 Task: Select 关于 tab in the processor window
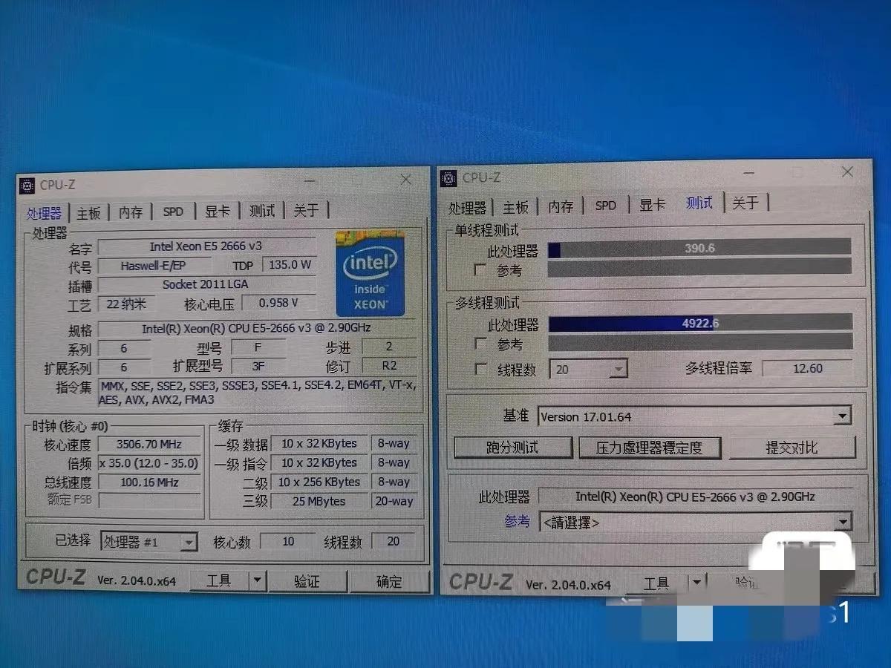306,211
